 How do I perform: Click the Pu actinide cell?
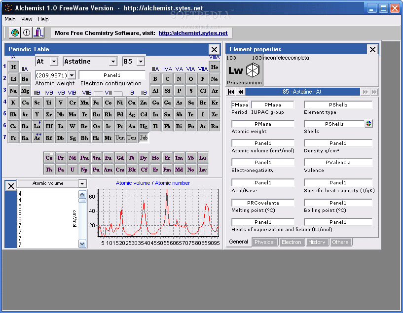[x=96, y=170]
